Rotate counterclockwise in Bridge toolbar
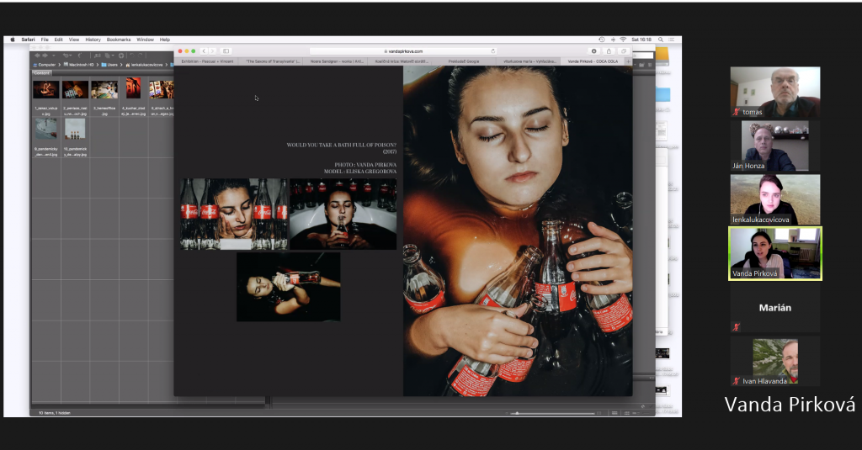862x450 pixels. (x=132, y=56)
